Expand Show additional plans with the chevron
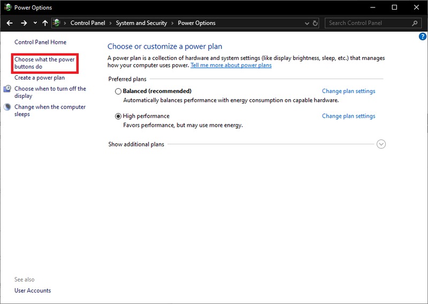428x304 pixels. point(381,144)
